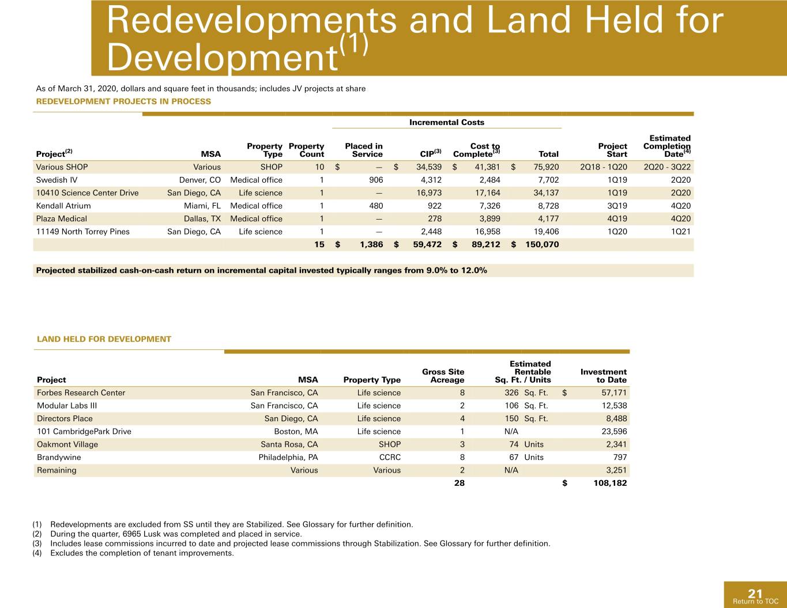787x608 pixels.
Task: Select the Plaza Medical project row
Action: click(x=363, y=219)
